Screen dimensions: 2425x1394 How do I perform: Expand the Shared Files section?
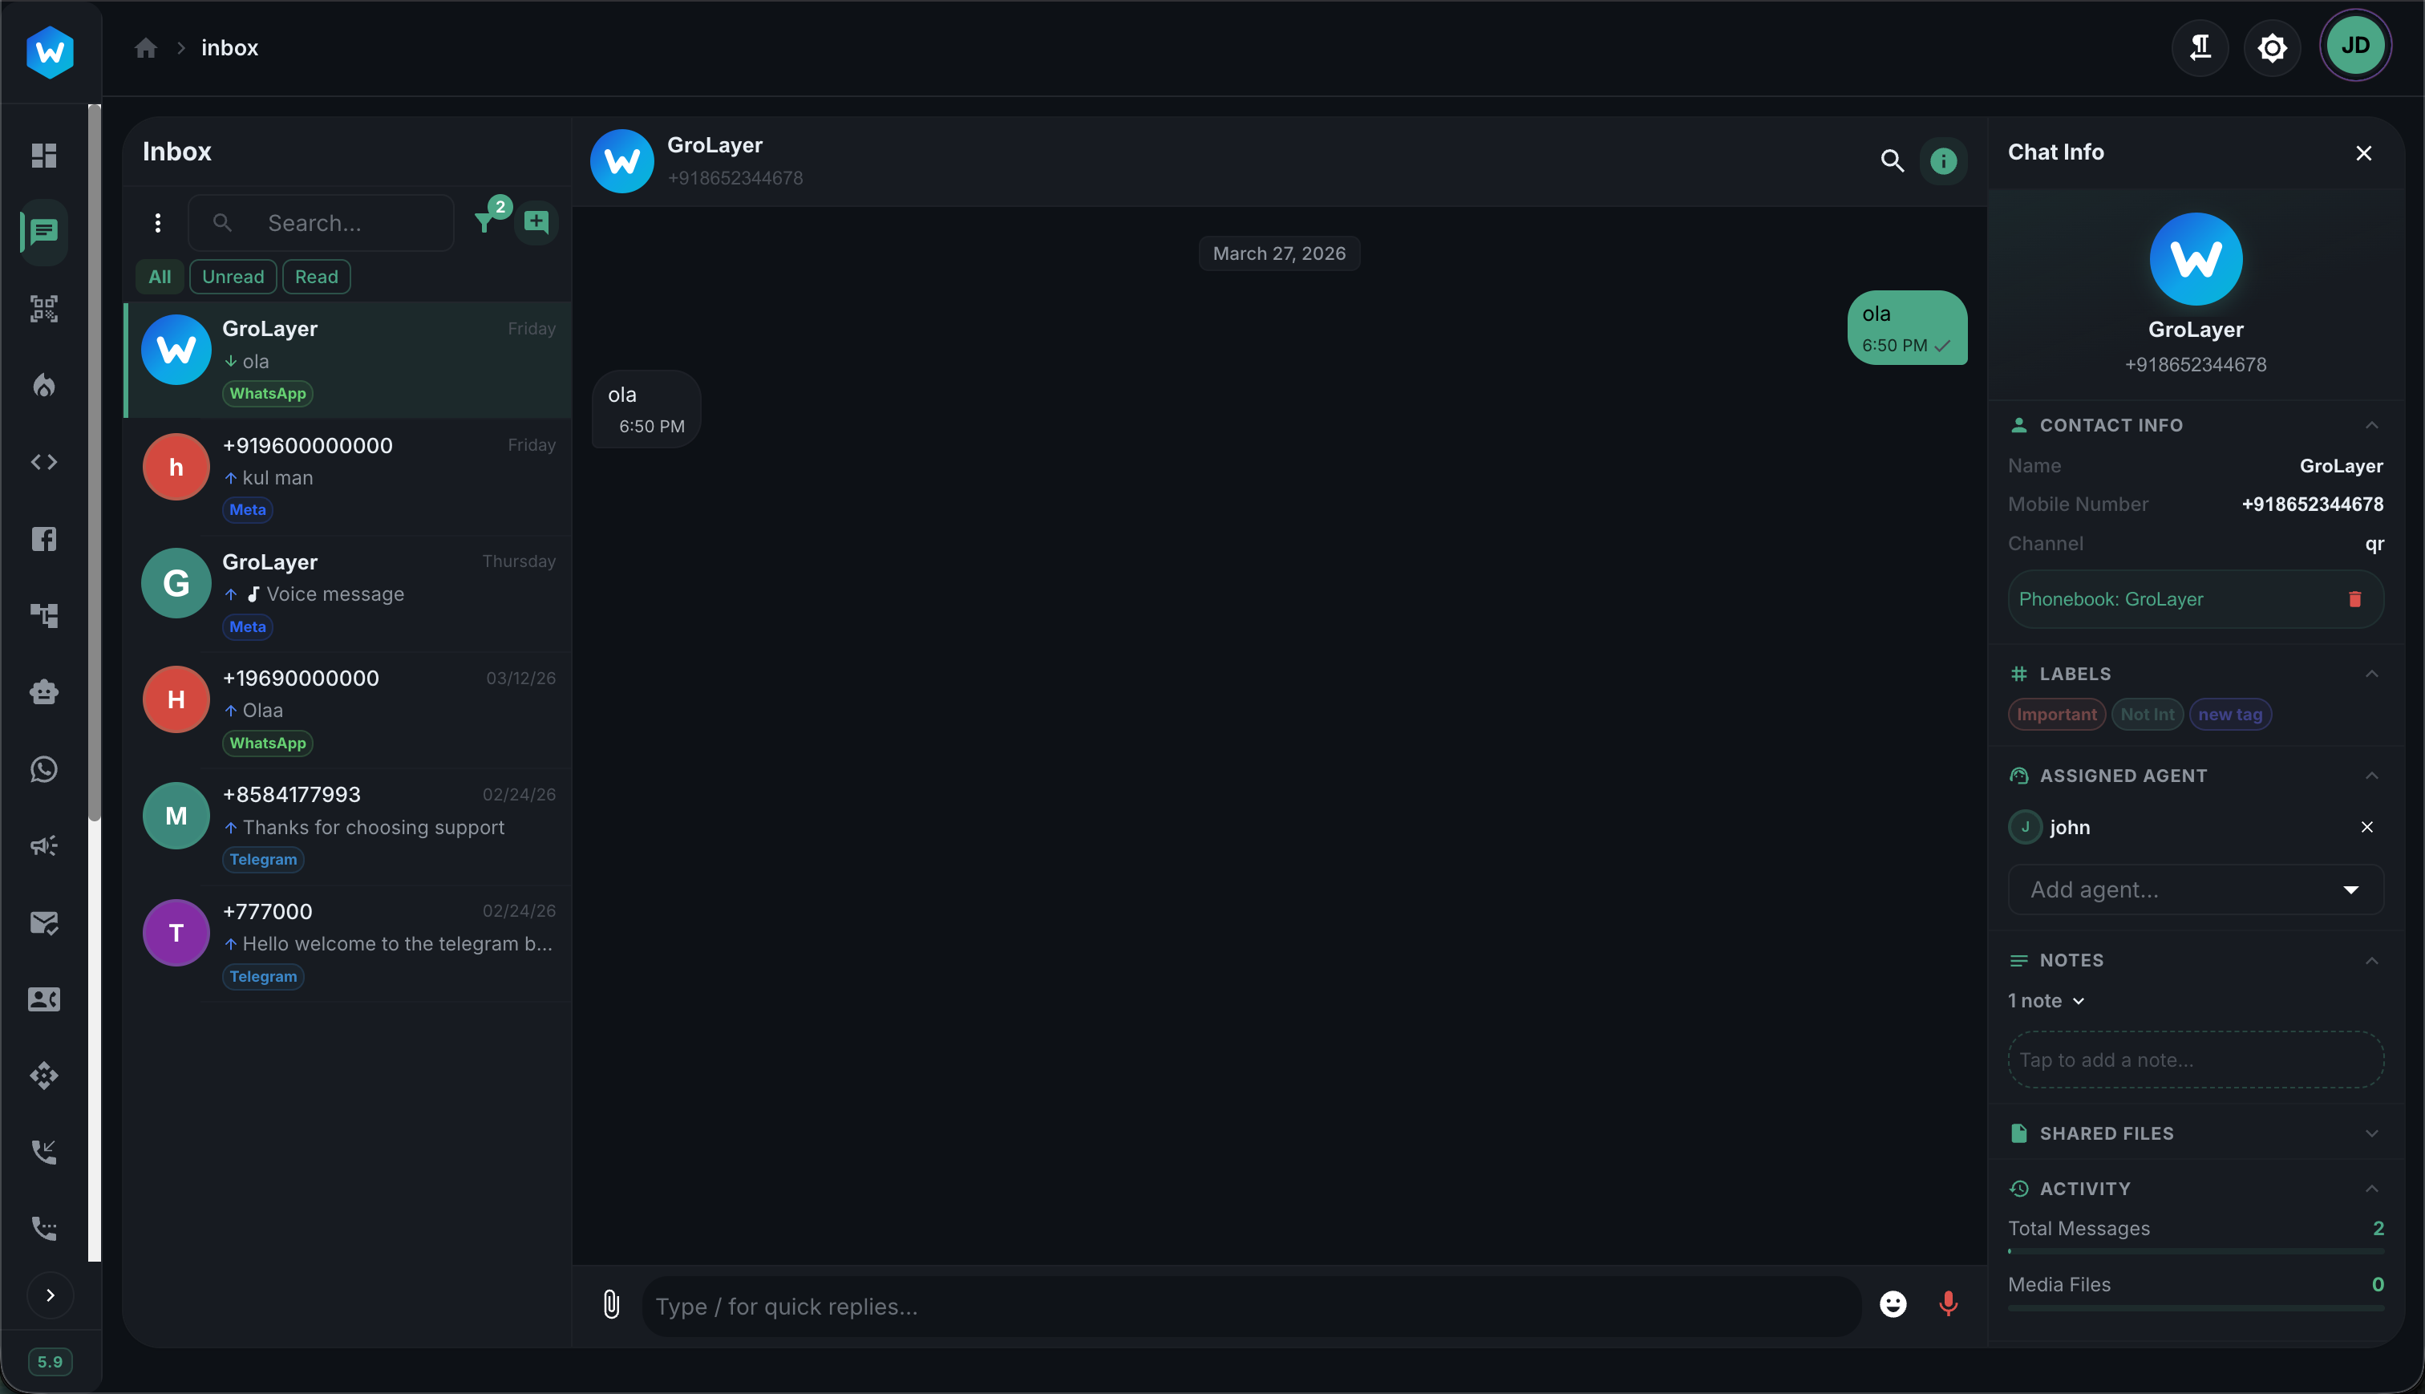coord(2371,1133)
